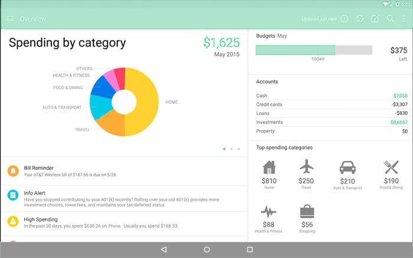
Task: Tap the alert info icon in toolbar
Action: point(345,19)
